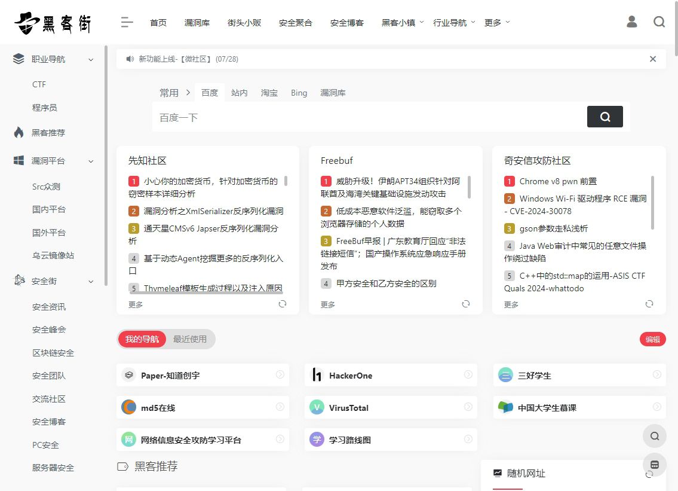Image resolution: width=678 pixels, height=491 pixels.
Task: Open 安全聚合 in the top navigation
Action: pyautogui.click(x=295, y=23)
